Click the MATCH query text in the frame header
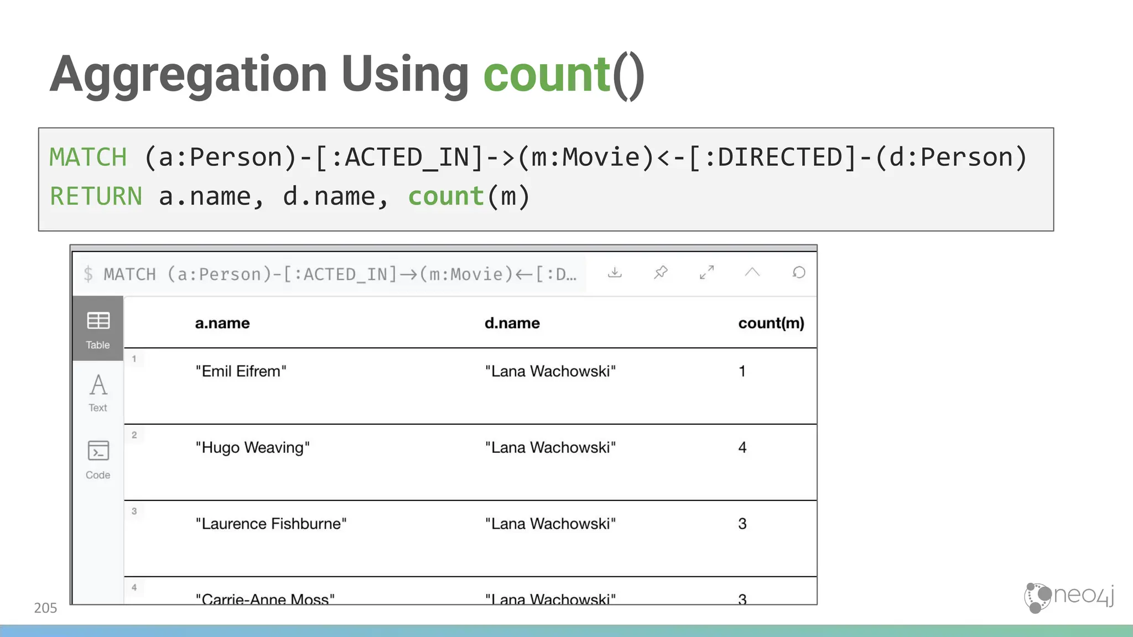The image size is (1133, 637). click(340, 274)
